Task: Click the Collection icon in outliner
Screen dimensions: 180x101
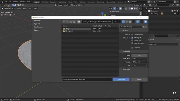Action: pos(149,11)
